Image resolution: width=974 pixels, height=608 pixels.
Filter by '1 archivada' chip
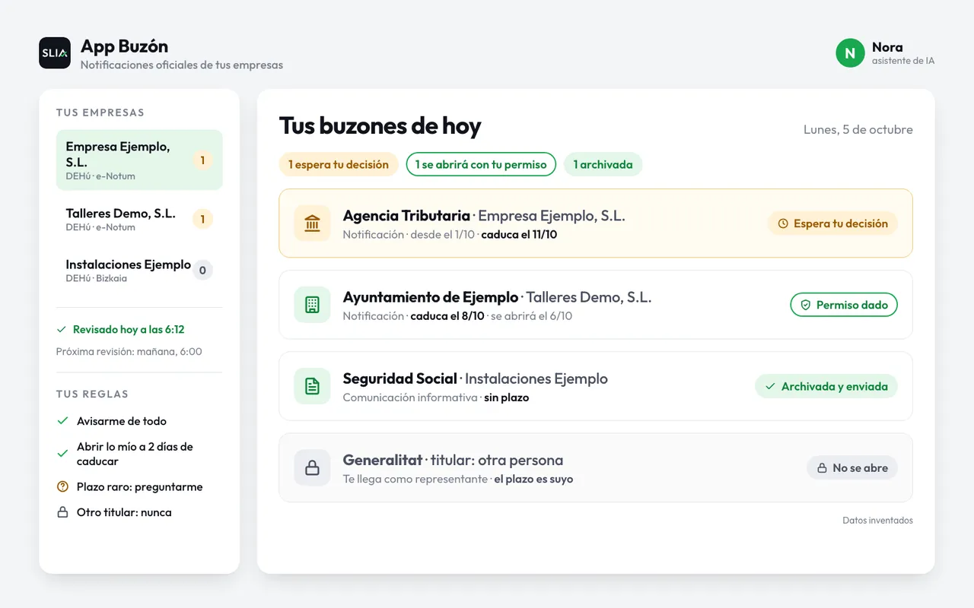tap(603, 164)
